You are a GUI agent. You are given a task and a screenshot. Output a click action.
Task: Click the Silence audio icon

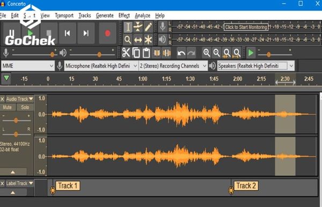tap(166, 53)
